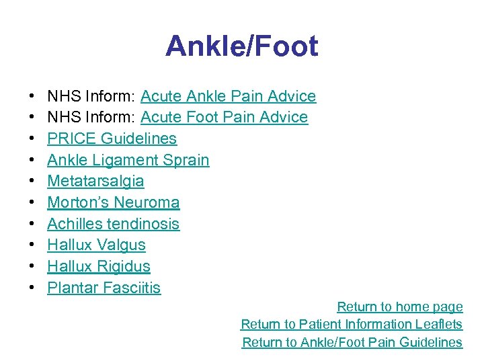The image size is (484, 363).
Task: Open the Morton's Neuroma leaflet
Action: pyautogui.click(x=113, y=202)
